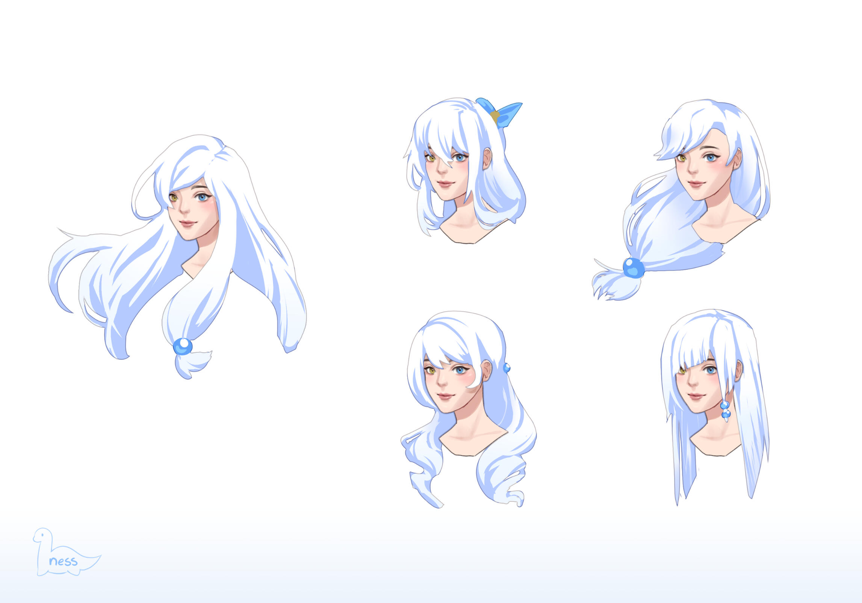Toggle the blue eye of the straight-bangs portrait
This screenshot has height=603, width=862.
click(710, 370)
